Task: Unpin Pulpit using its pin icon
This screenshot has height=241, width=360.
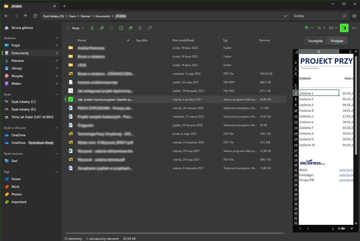Action: click(x=57, y=45)
